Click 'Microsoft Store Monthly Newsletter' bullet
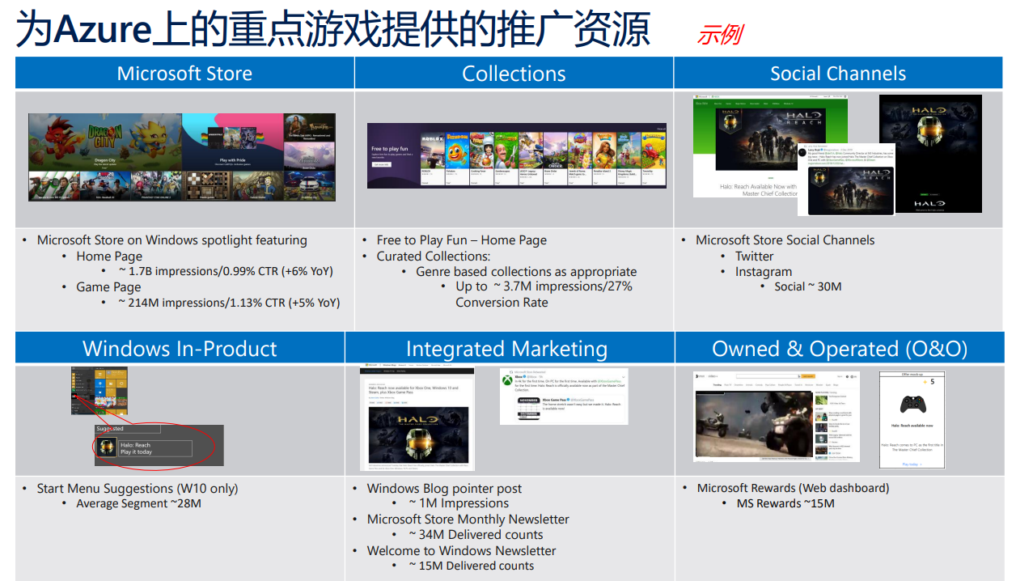Image resolution: width=1033 pixels, height=581 pixels. [468, 519]
